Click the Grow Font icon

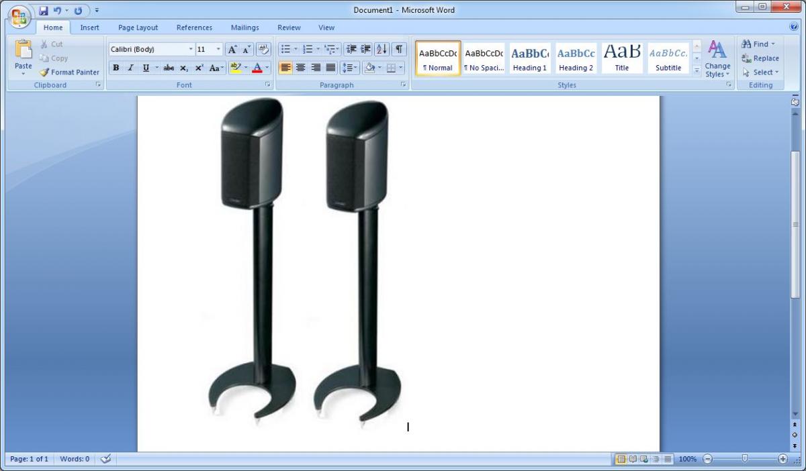232,50
